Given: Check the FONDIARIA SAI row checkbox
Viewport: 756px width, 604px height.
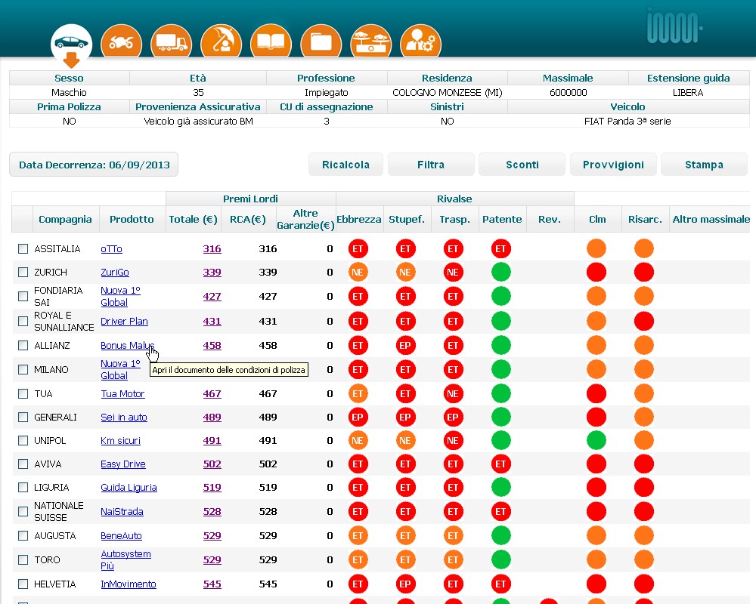Looking at the screenshot, I should [x=23, y=296].
